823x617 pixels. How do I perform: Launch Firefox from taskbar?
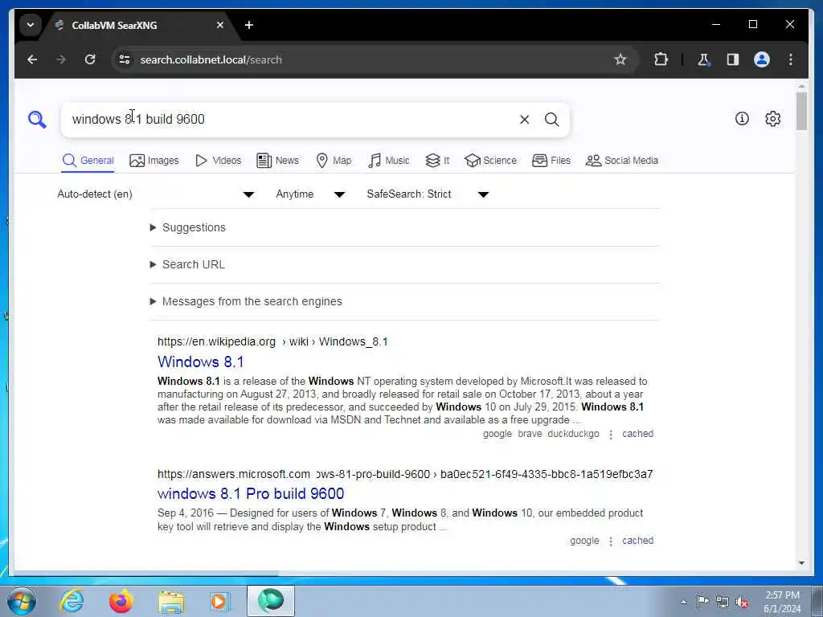point(121,601)
